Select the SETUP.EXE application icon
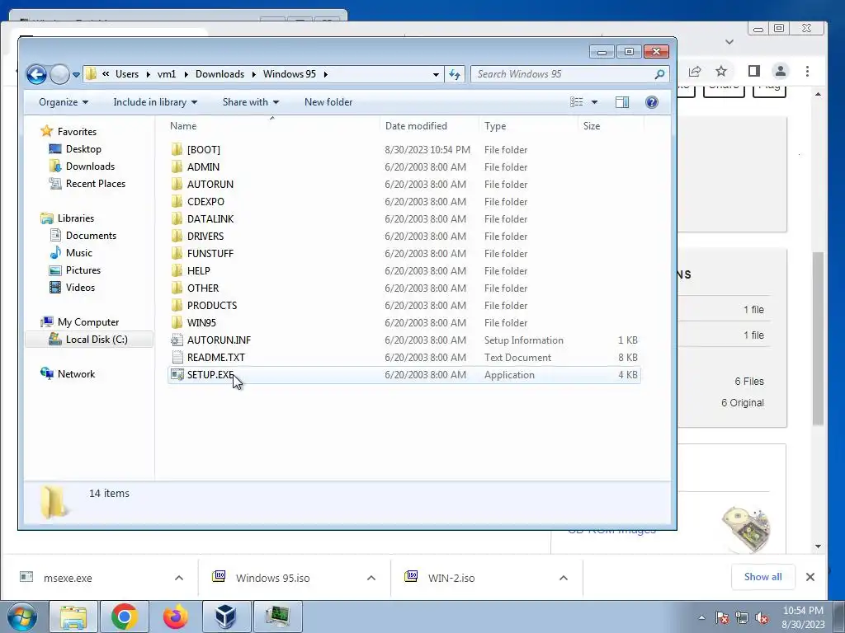 (x=177, y=375)
